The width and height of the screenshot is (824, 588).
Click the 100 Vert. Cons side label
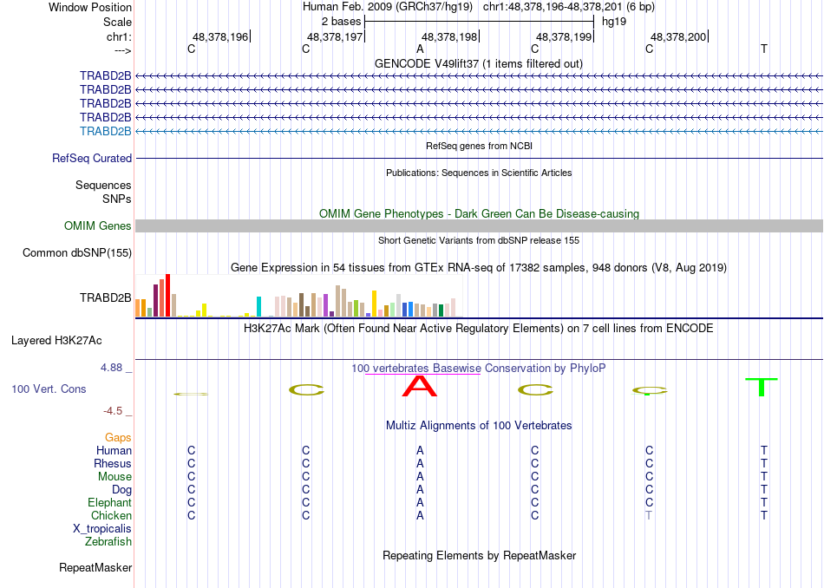49,389
